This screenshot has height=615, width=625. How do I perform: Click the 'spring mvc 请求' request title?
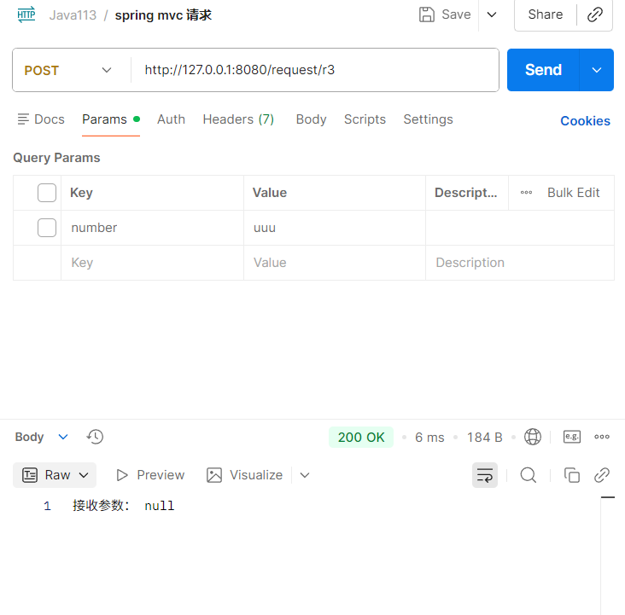click(163, 15)
